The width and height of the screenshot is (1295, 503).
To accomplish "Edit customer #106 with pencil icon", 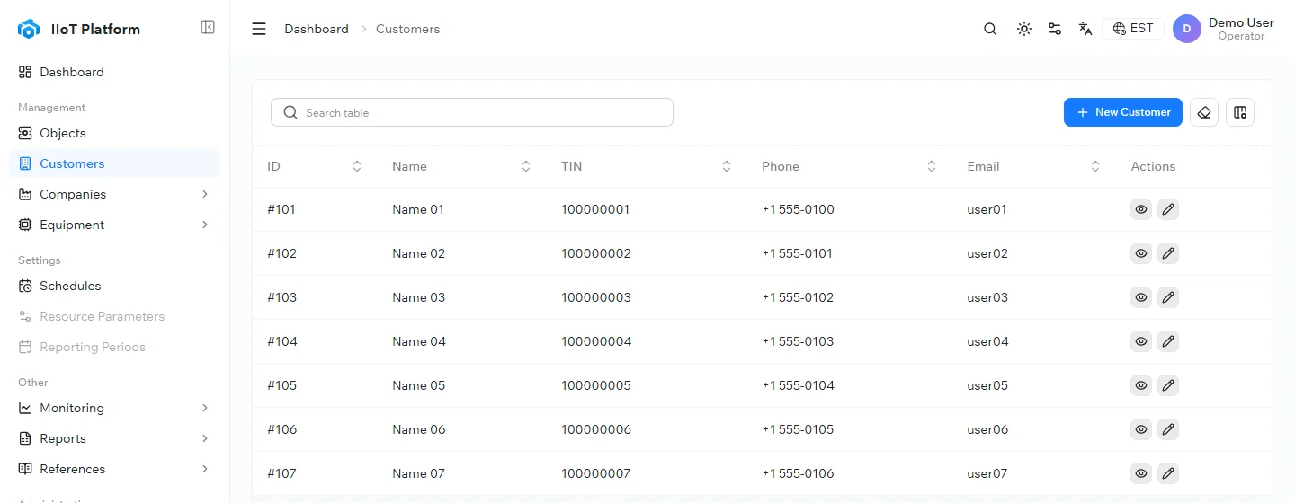I will tap(1168, 429).
